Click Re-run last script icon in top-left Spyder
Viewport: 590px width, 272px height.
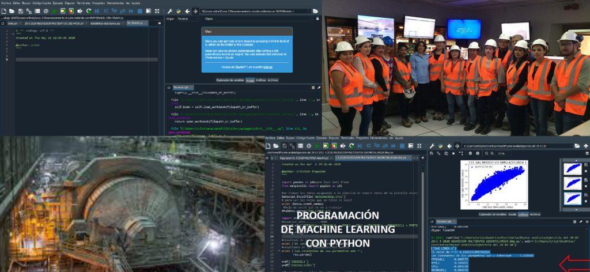88,11
